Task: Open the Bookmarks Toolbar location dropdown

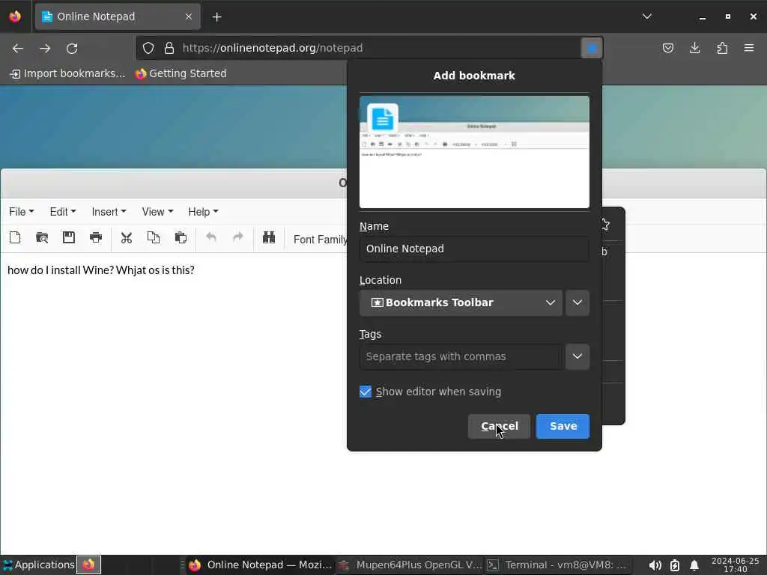Action: (461, 302)
